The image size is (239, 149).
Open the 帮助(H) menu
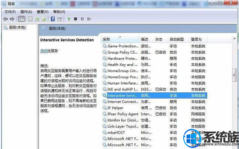[59, 12]
